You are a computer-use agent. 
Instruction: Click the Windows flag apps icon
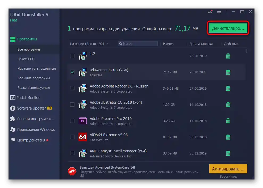point(13,129)
